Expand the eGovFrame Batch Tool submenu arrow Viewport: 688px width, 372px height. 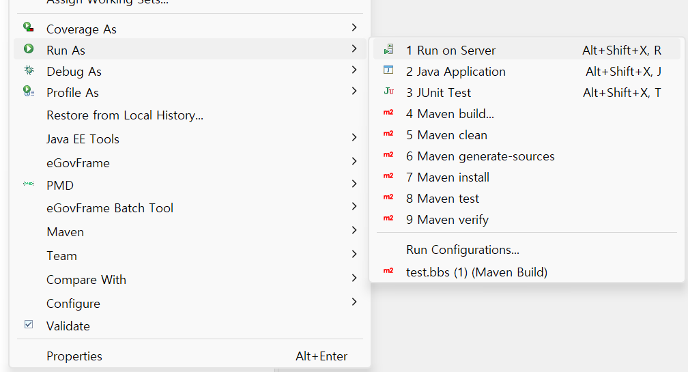coord(354,207)
